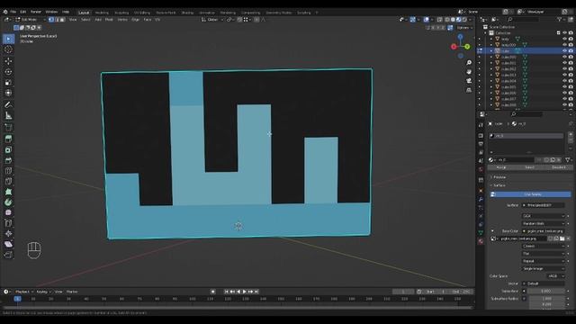Switch perspective/orthographic grid icon
Screen dimensions: 576x324
469,90
